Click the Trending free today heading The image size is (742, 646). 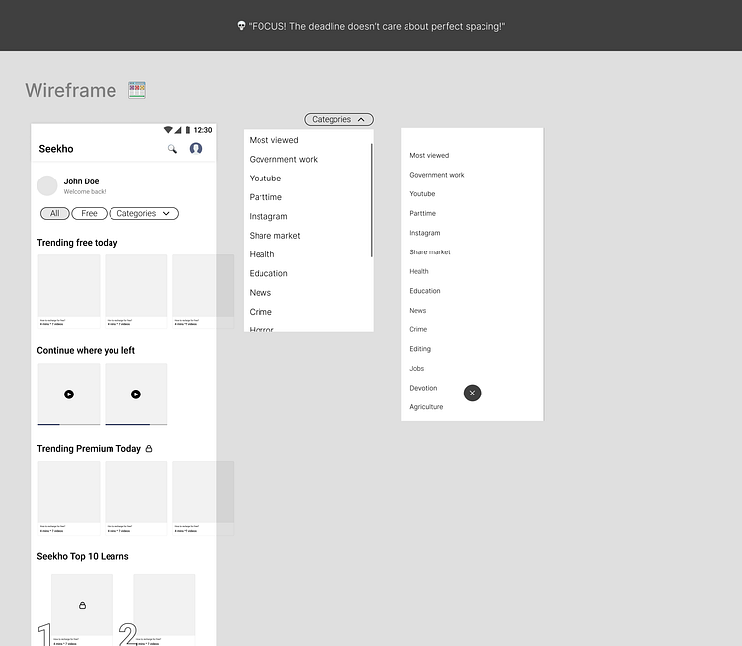pos(78,243)
